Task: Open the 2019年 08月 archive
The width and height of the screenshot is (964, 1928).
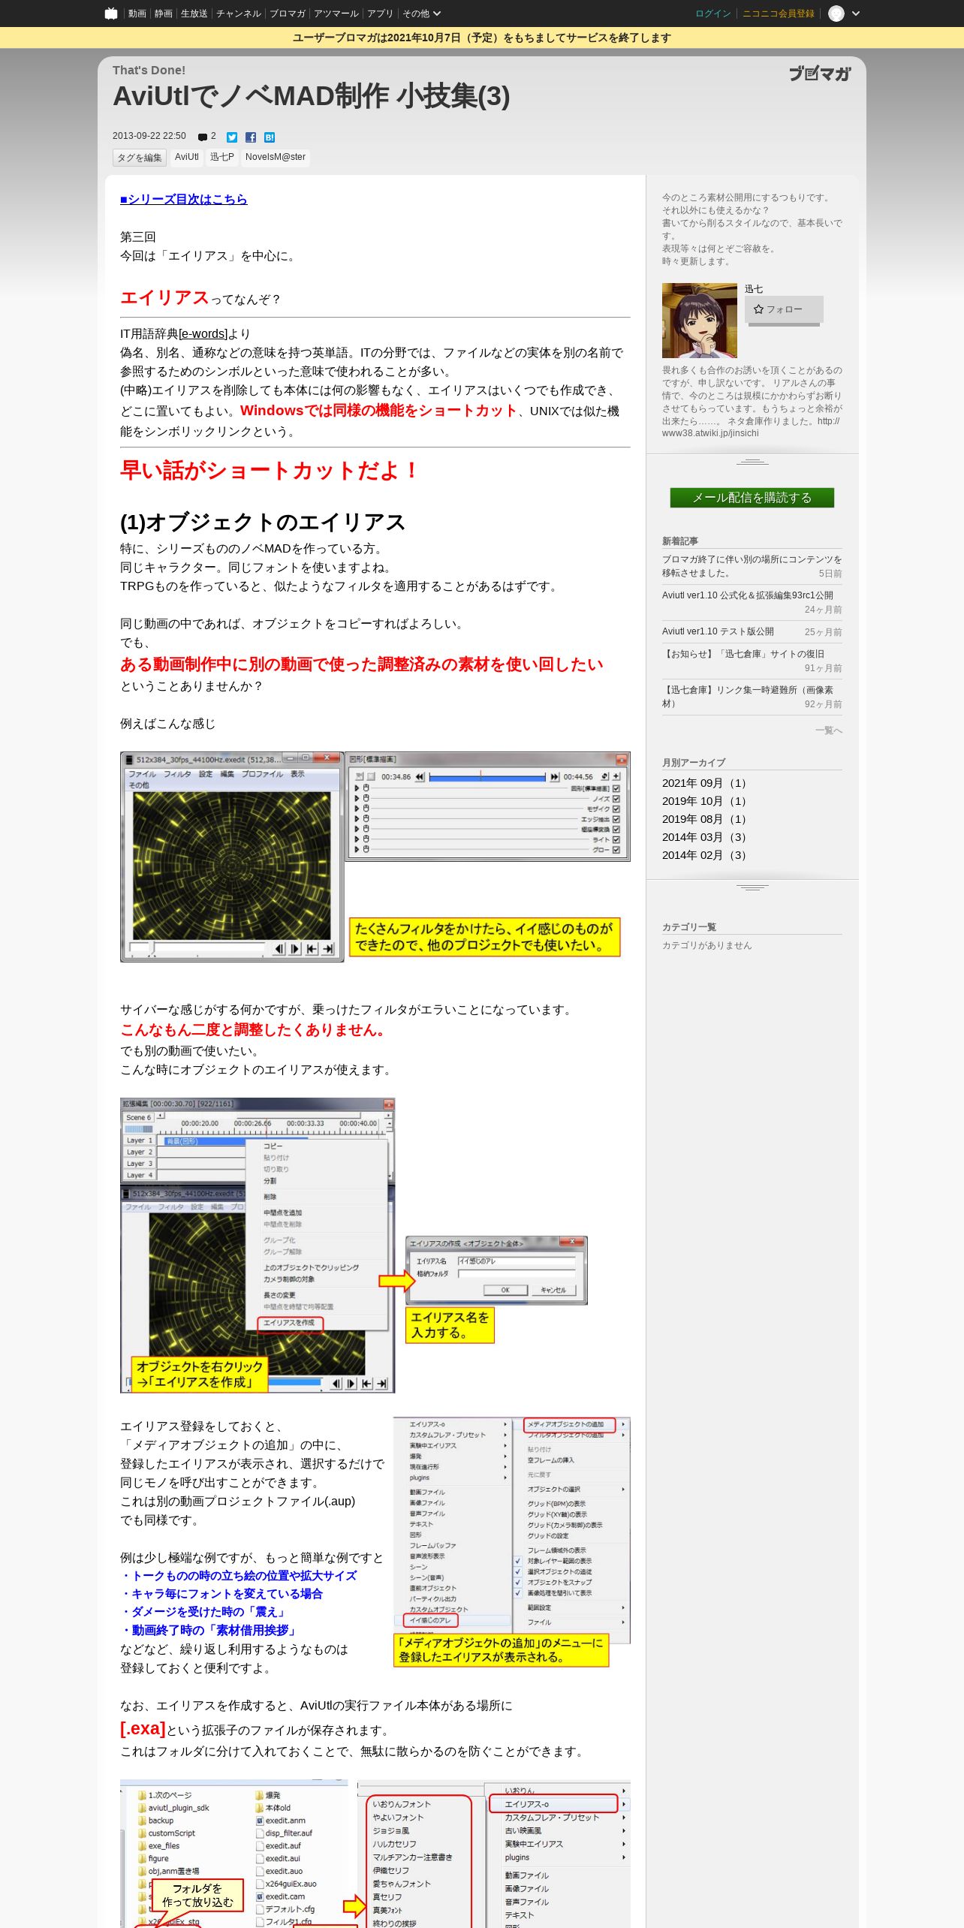Action: coord(705,819)
